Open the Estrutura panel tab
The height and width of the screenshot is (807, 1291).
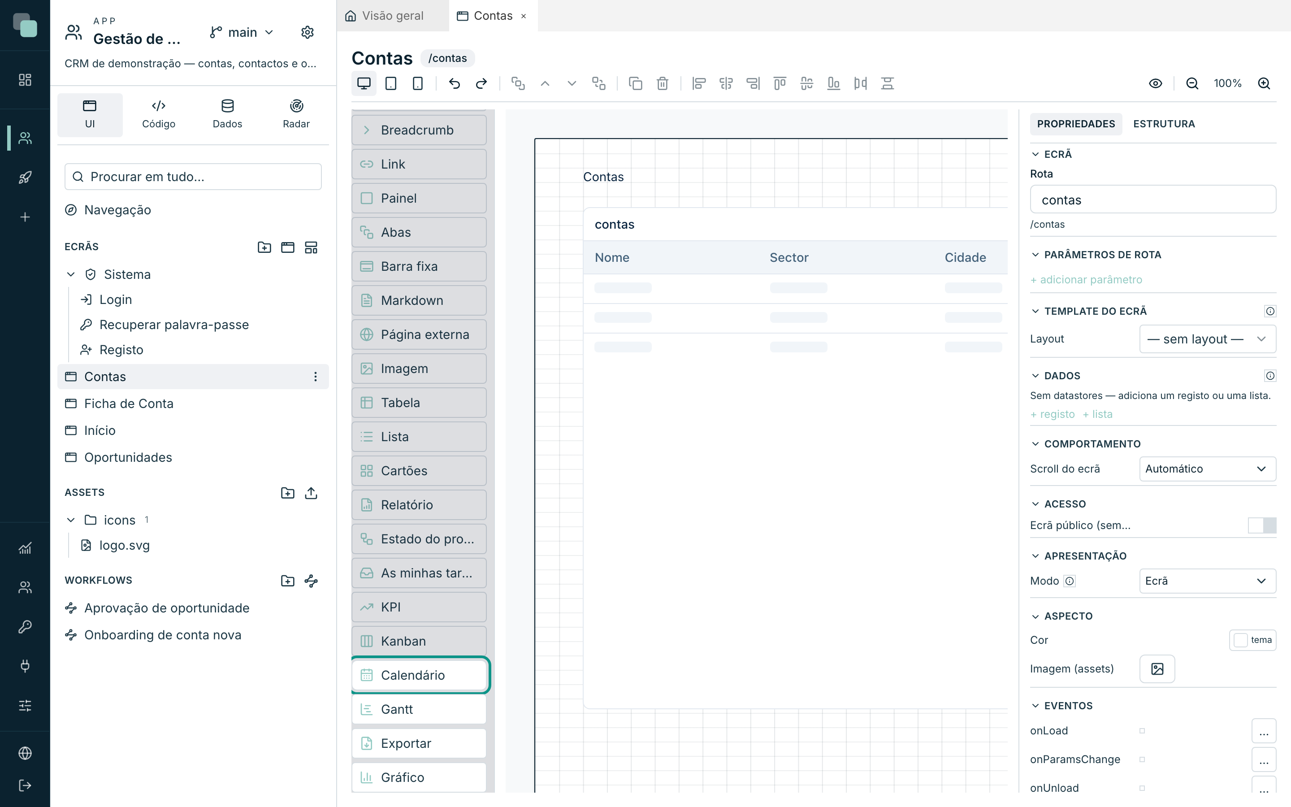point(1164,124)
